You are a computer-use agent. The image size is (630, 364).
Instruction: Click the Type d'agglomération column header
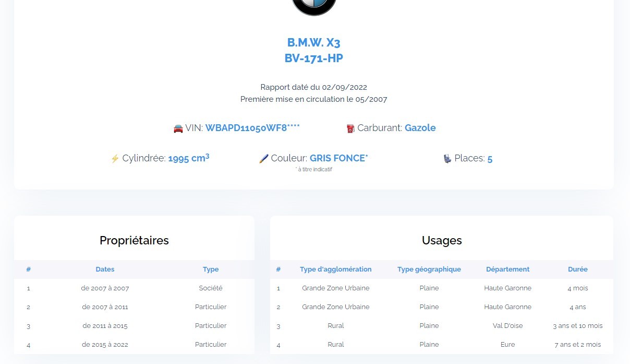[x=336, y=269]
